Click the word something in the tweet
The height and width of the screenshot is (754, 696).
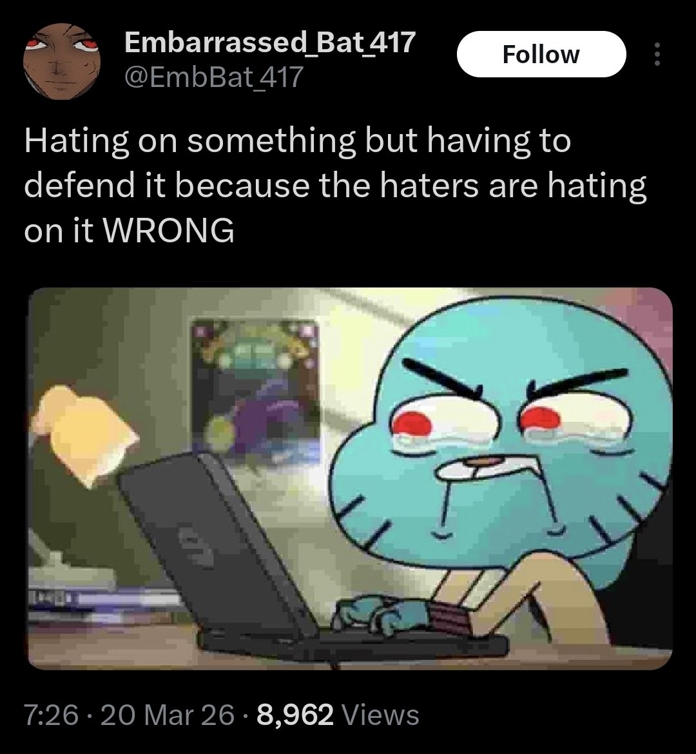click(x=271, y=143)
